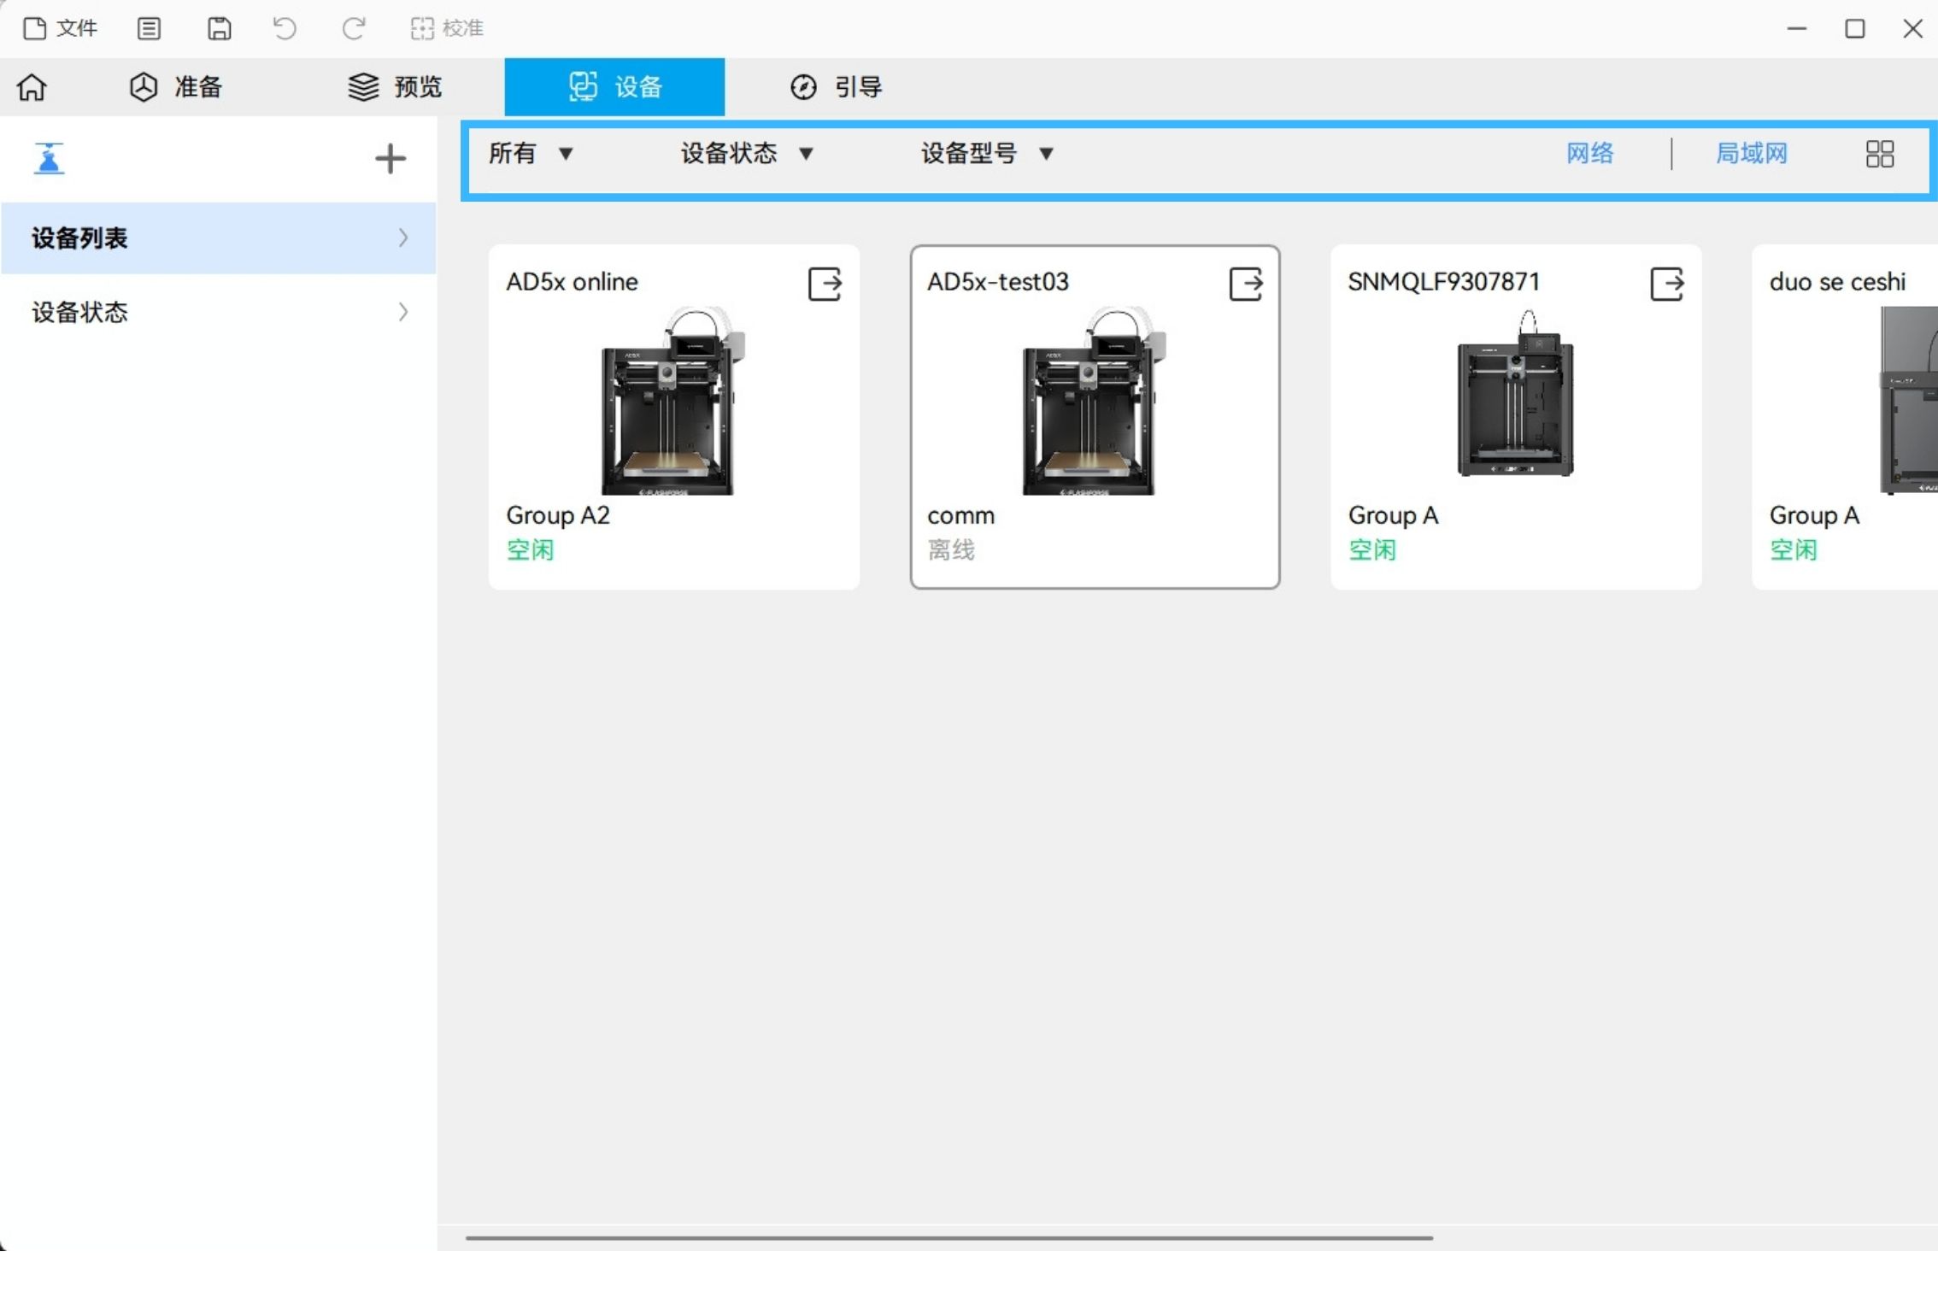Add a device with the plus icon
The image size is (1938, 1292).
tap(391, 158)
